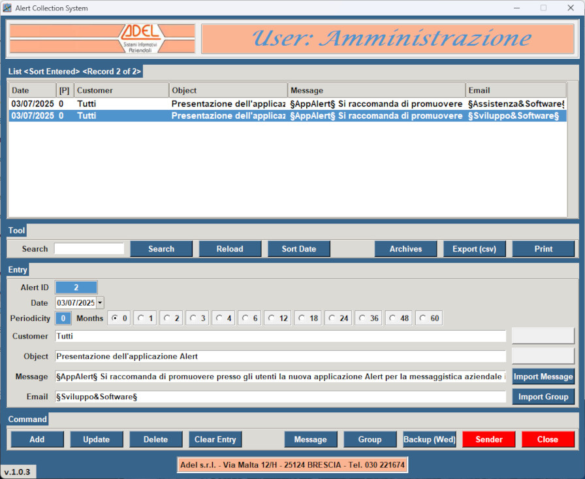The image size is (585, 479).
Task: Open the Date dropdown calendar arrow
Action: 100,303
